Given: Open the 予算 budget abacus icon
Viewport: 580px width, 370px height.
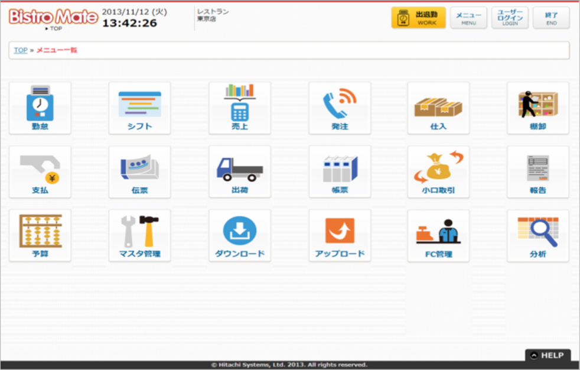Looking at the screenshot, I should [x=40, y=236].
